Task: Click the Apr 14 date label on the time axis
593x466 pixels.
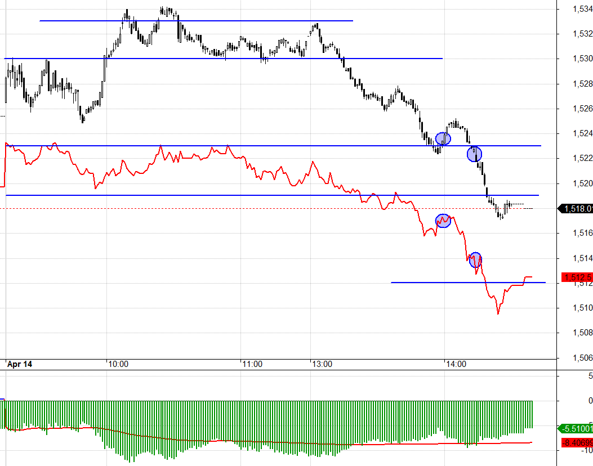Action: (x=20, y=364)
